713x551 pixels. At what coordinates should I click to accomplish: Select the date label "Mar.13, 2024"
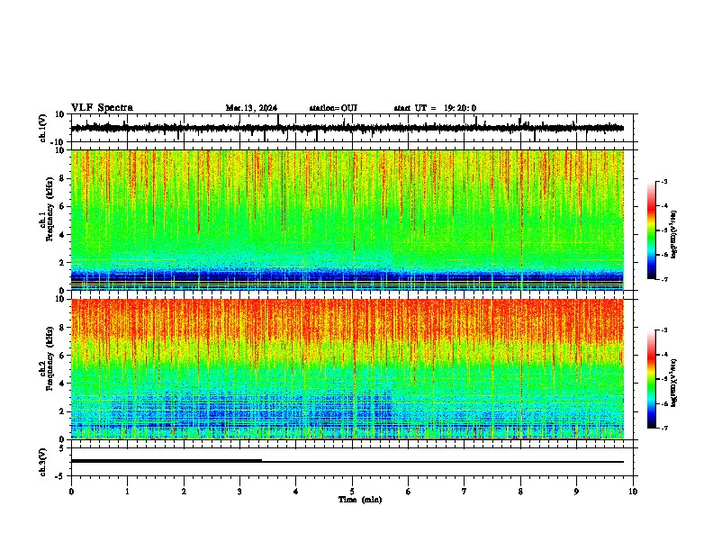(x=251, y=108)
